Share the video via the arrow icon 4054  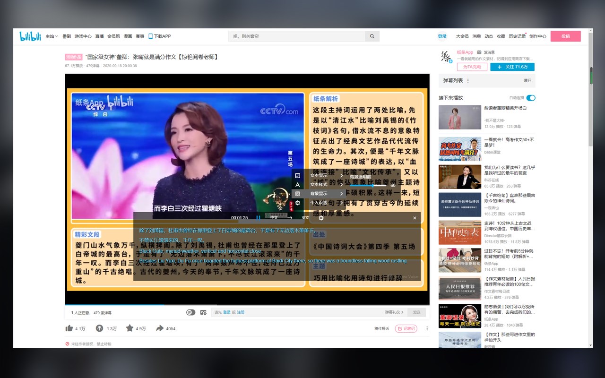tap(160, 328)
